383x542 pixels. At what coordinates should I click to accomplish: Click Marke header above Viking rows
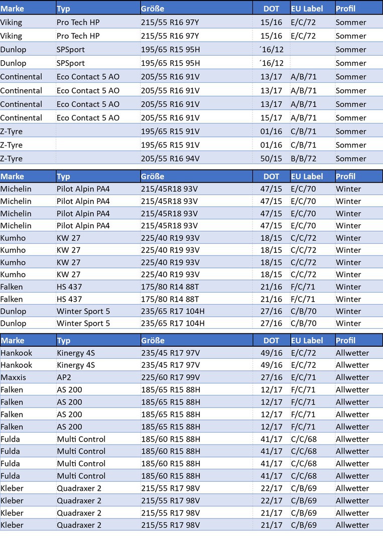tap(12, 9)
